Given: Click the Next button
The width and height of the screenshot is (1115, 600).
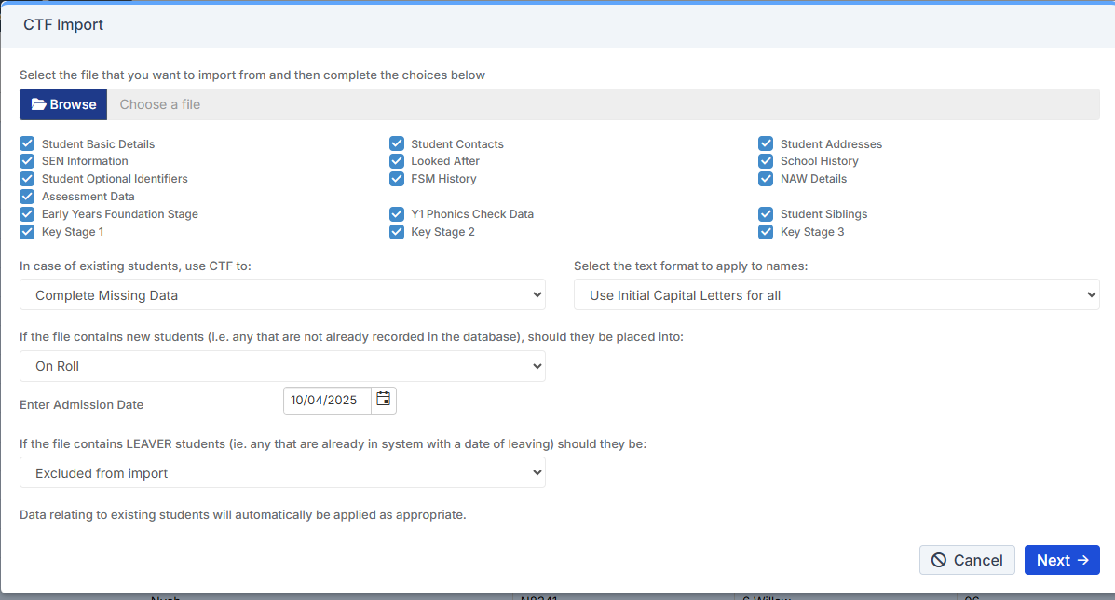Looking at the screenshot, I should click(x=1061, y=560).
